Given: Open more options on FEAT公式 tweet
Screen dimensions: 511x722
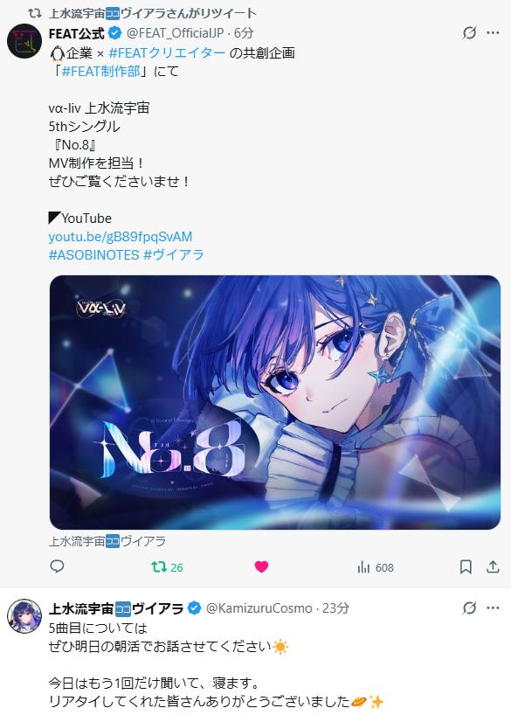Looking at the screenshot, I should (493, 32).
